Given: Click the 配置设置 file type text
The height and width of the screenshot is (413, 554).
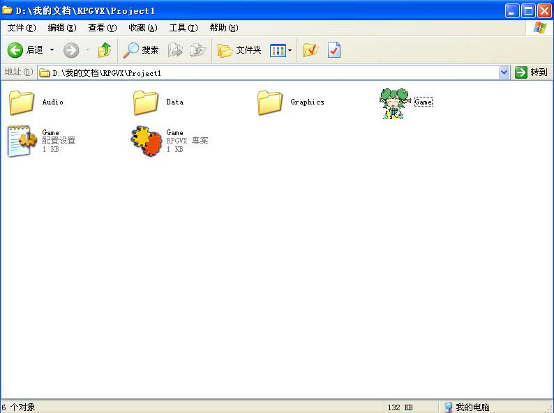Looking at the screenshot, I should pyautogui.click(x=59, y=141).
